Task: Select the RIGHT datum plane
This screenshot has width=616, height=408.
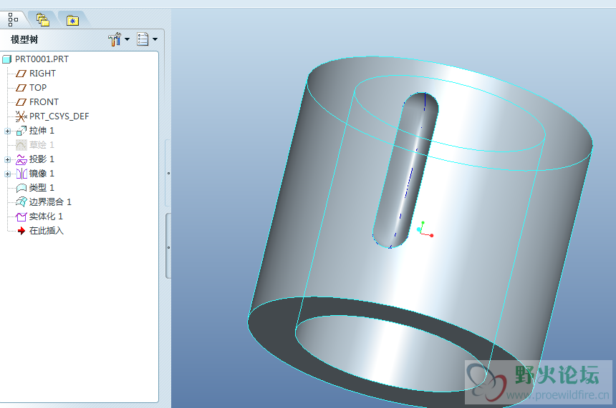Action: pyautogui.click(x=42, y=74)
